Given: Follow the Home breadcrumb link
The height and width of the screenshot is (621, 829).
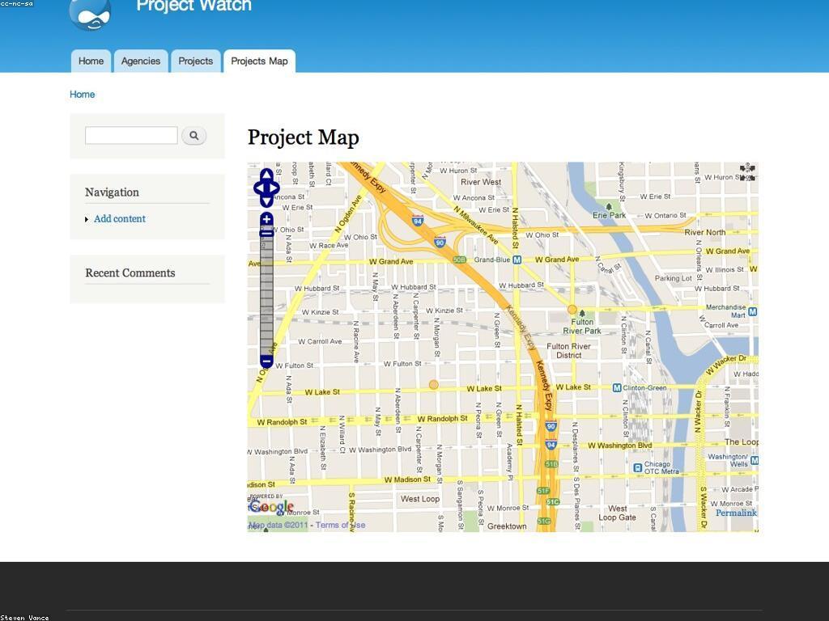Looking at the screenshot, I should click(x=82, y=95).
